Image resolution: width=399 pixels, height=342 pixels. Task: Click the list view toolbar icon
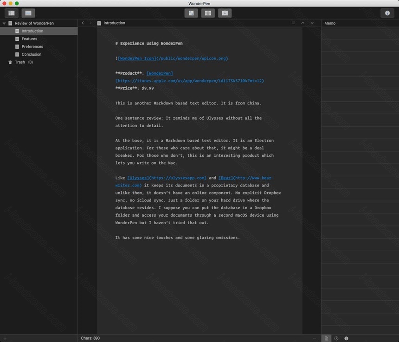pos(28,13)
